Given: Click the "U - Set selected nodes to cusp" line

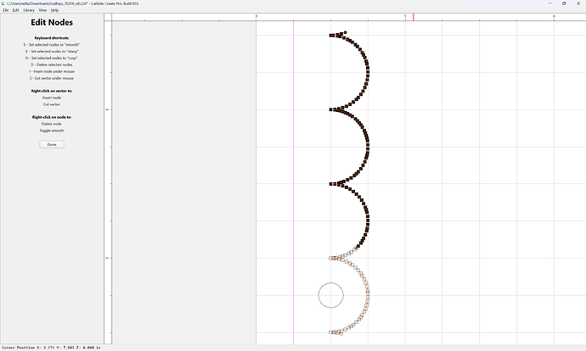Looking at the screenshot, I should click(52, 58).
